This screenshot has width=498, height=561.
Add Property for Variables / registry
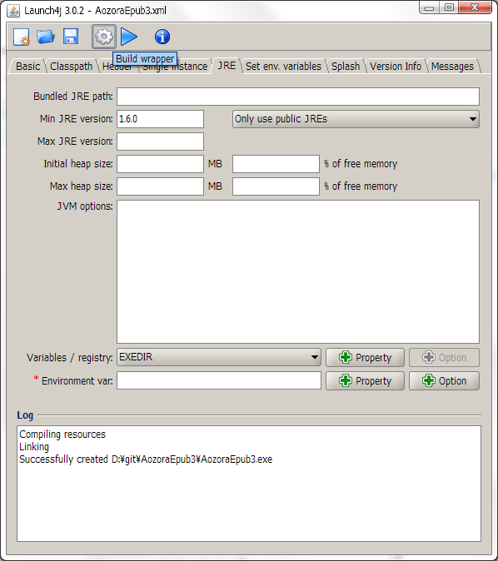(x=365, y=357)
